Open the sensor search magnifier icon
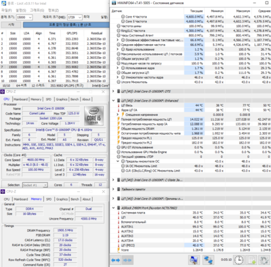The width and height of the screenshot is (271, 267). (x=194, y=260)
